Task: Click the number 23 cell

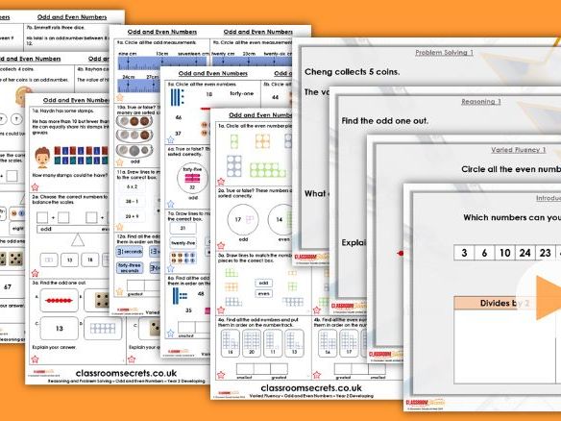Action: click(545, 253)
